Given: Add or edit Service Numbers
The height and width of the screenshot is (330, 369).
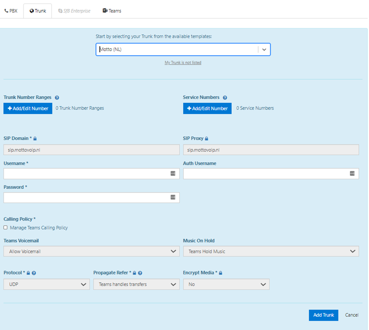Looking at the screenshot, I should (x=207, y=108).
